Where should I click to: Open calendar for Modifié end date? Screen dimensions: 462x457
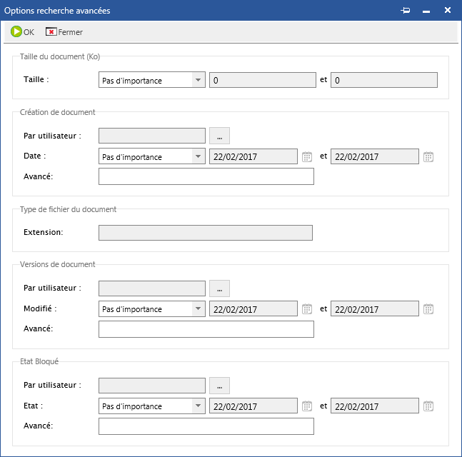[428, 309]
